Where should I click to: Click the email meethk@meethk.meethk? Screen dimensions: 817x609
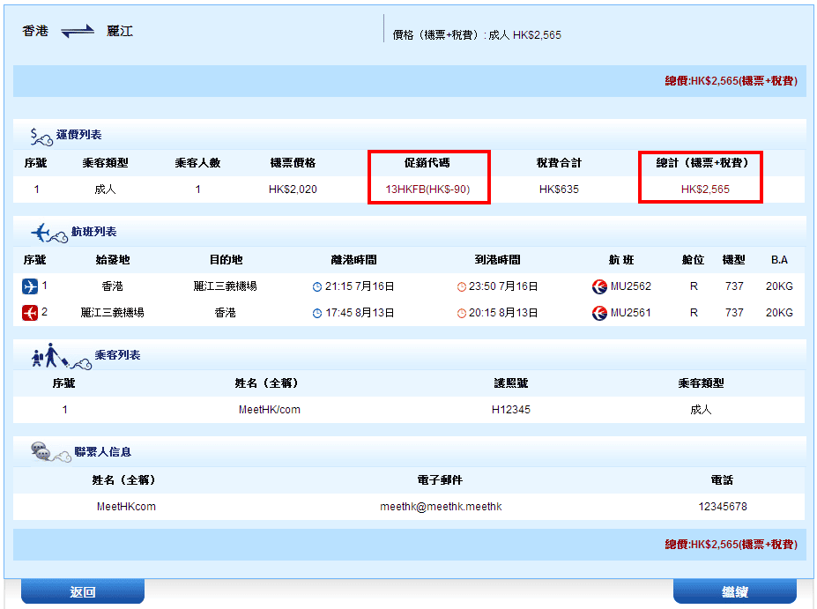click(x=441, y=507)
